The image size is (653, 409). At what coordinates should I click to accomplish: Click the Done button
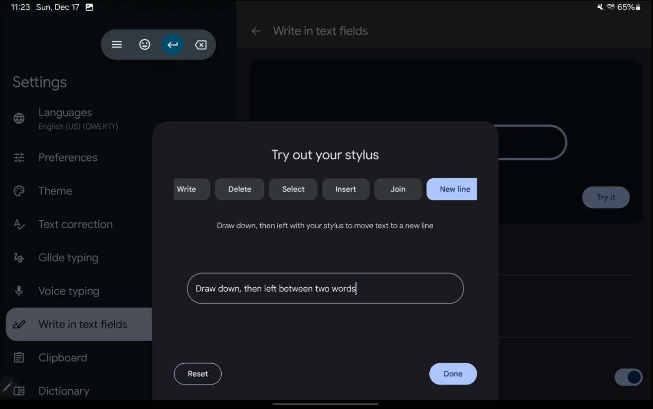tap(452, 374)
